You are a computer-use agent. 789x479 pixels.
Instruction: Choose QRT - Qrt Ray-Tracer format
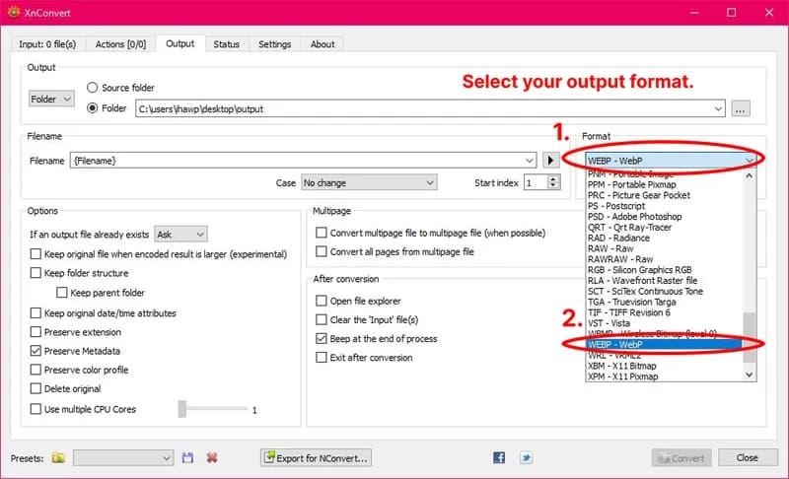coord(664,228)
